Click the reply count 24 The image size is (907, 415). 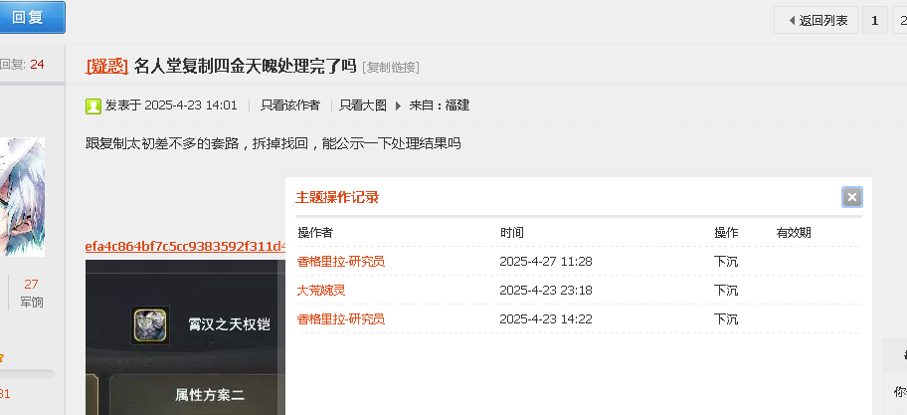(37, 65)
